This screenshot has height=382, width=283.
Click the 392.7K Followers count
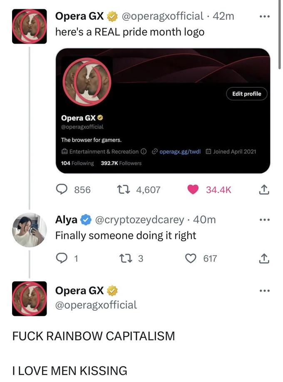[x=121, y=163]
